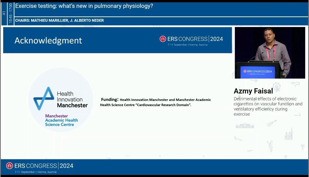
Task: Click the ERS lung logo in slide header
Action: click(163, 39)
